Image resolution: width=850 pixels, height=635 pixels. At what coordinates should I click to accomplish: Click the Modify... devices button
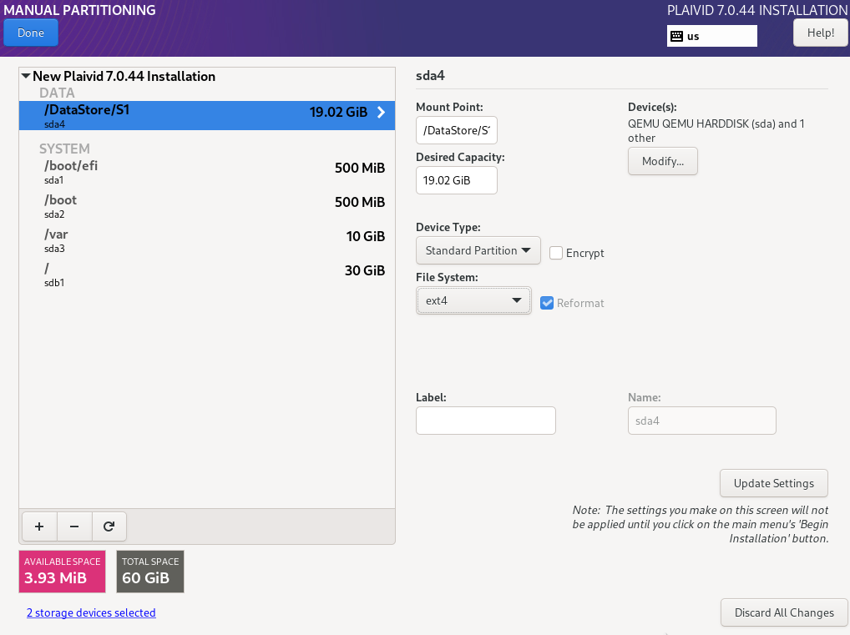tap(662, 161)
